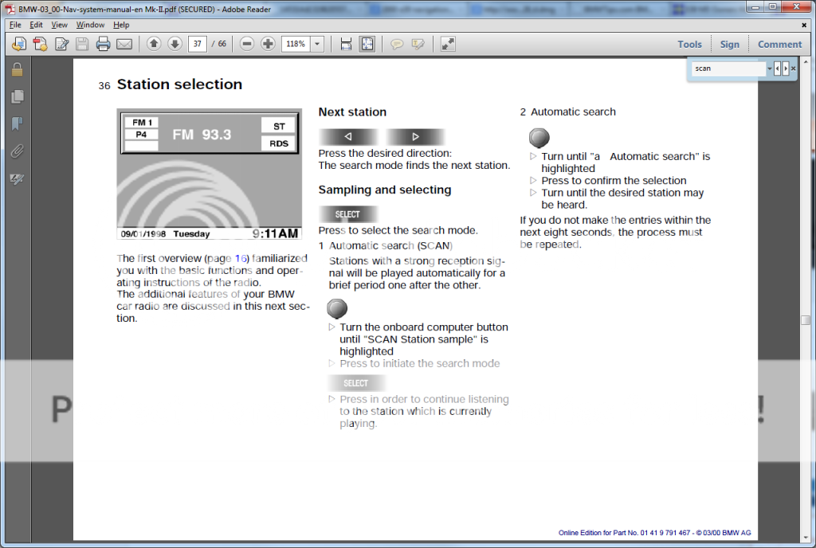
Task: Zoom out using the minus icon
Action: click(x=246, y=44)
